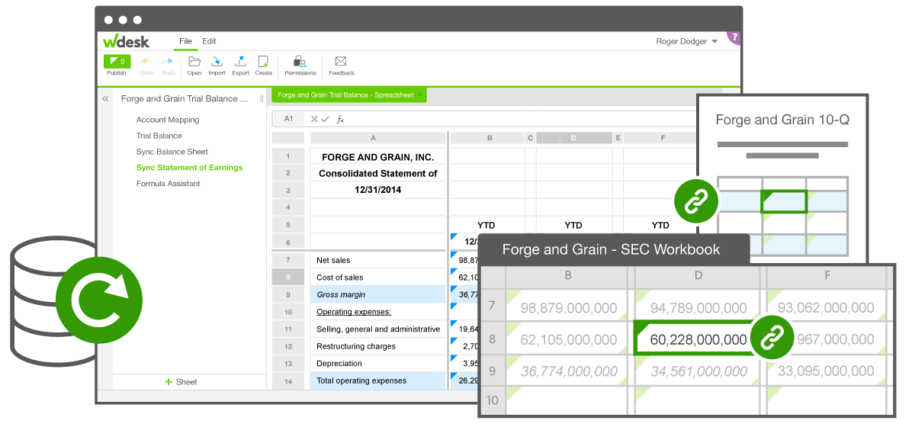
Task: Click the Export icon
Action: [x=240, y=61]
